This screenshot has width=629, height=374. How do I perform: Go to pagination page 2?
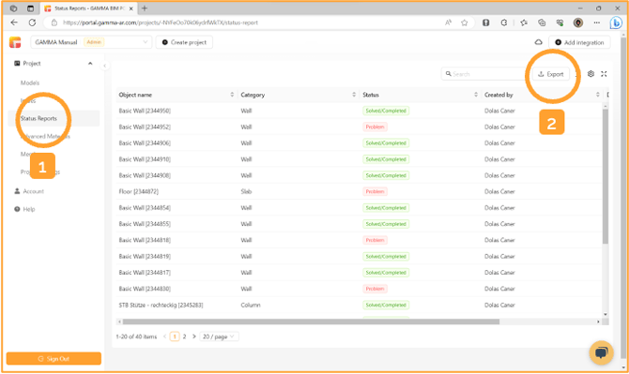185,337
